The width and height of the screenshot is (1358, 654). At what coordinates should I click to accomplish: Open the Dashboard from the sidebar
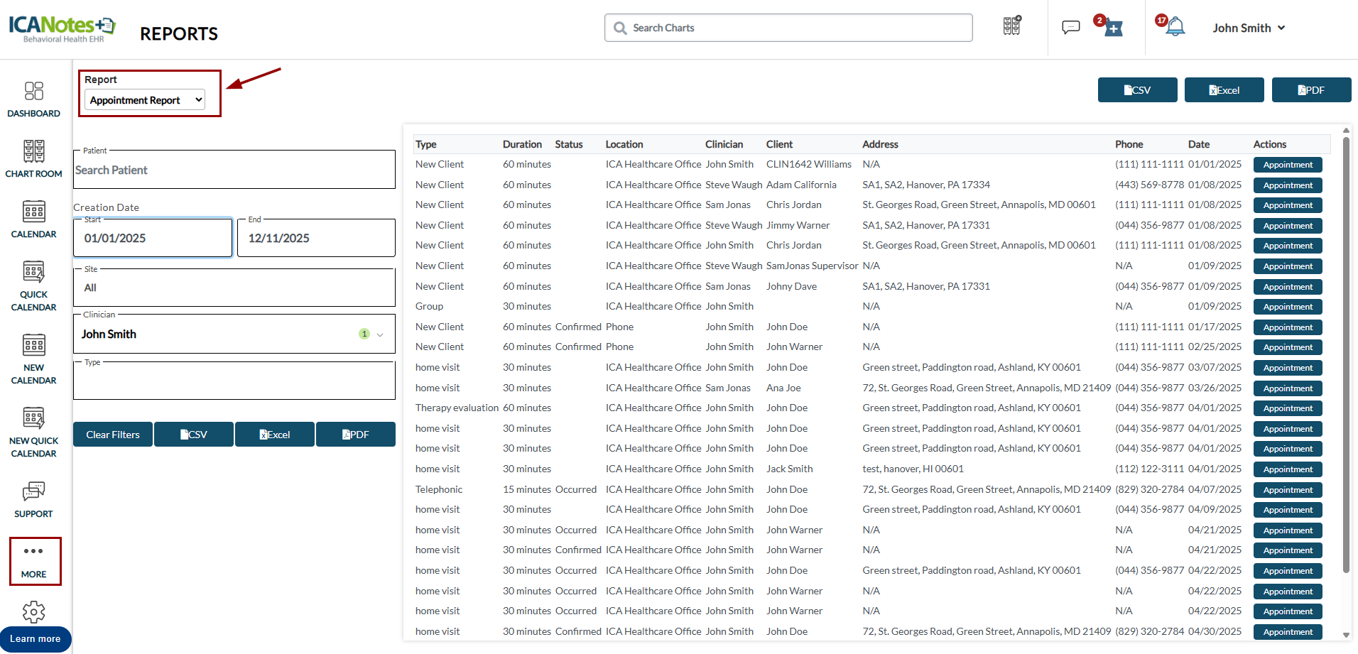(x=33, y=99)
